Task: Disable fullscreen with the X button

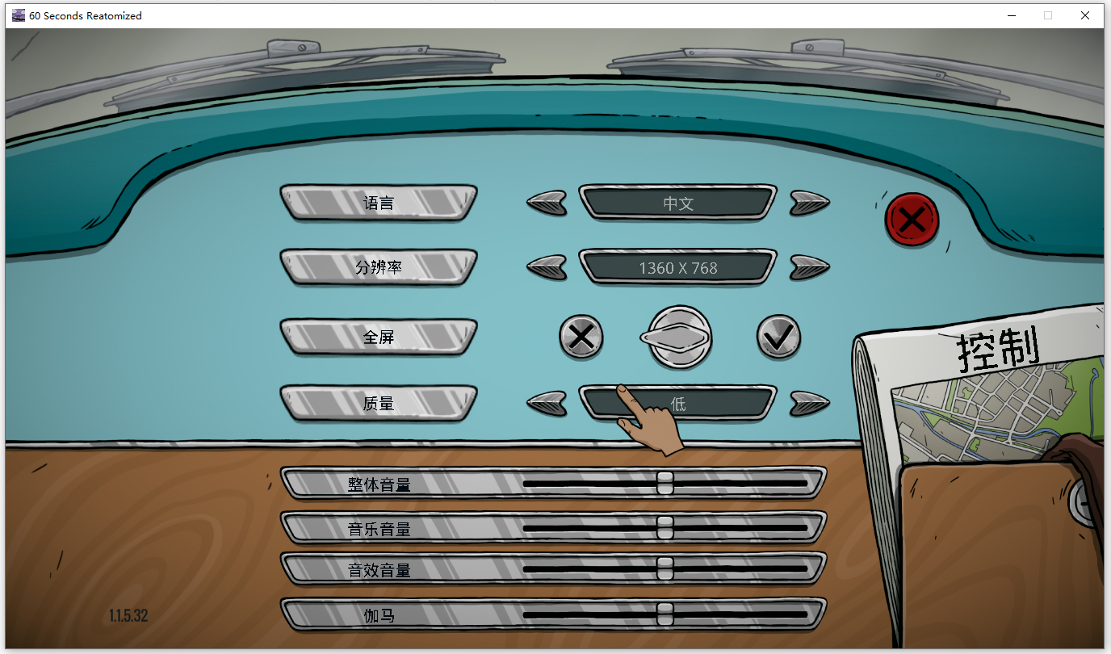Action: 581,337
